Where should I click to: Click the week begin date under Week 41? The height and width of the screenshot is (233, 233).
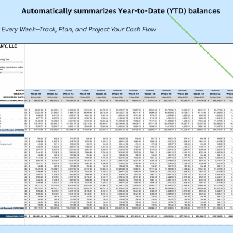(36, 97)
